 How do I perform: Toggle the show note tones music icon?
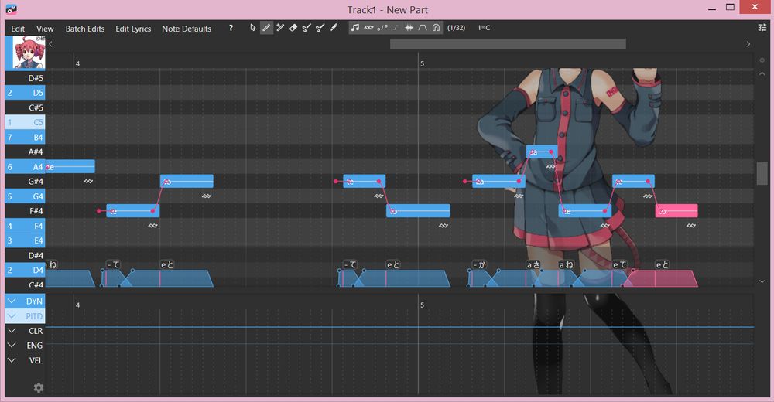tap(355, 28)
